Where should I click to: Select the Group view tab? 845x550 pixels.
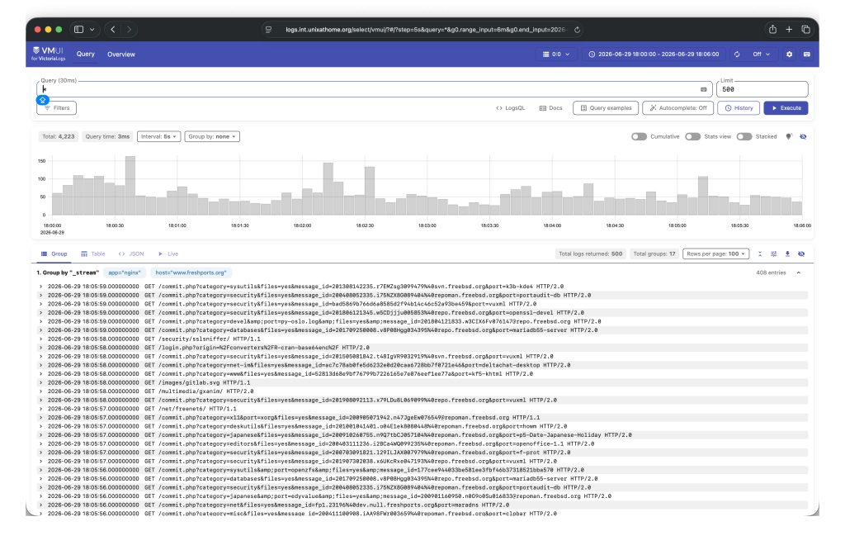(54, 254)
